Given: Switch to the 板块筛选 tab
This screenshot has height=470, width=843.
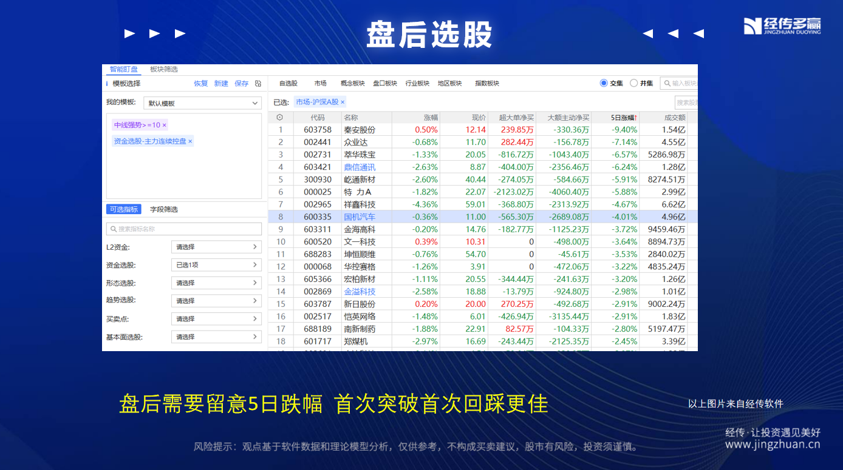Looking at the screenshot, I should pyautogui.click(x=164, y=69).
